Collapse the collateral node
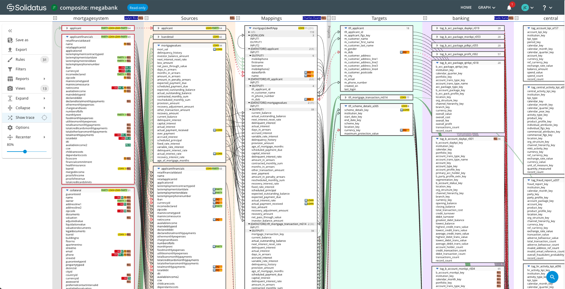Screen dimensions: 565x289 pyautogui.click(x=67, y=190)
